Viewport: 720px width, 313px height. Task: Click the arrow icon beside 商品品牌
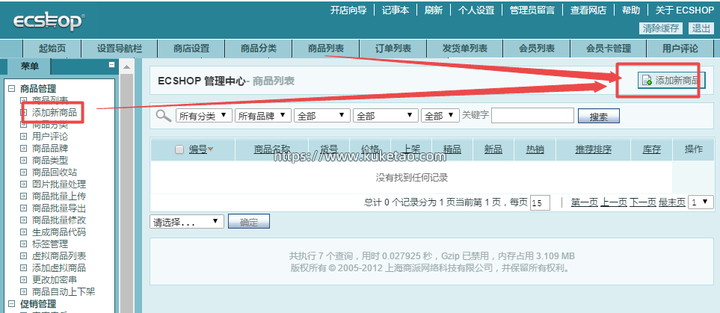click(x=23, y=148)
